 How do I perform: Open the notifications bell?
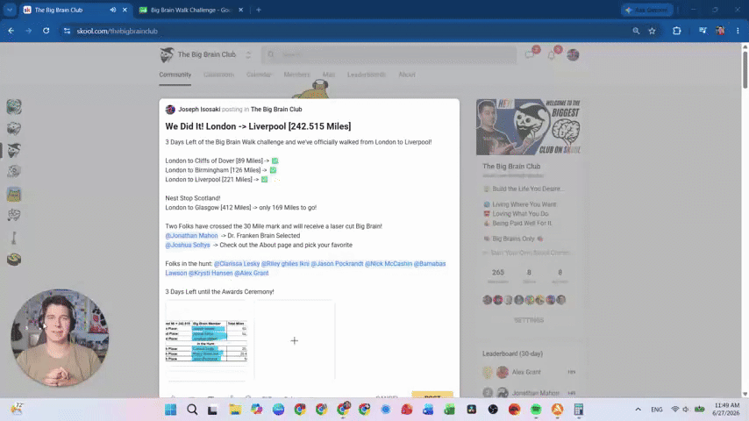point(552,55)
